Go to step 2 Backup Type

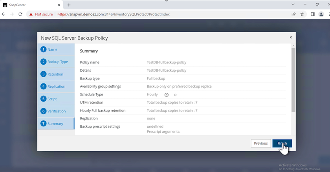pos(56,62)
